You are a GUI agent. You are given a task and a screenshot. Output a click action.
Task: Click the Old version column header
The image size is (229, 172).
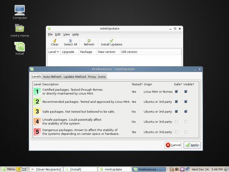pos(151,52)
